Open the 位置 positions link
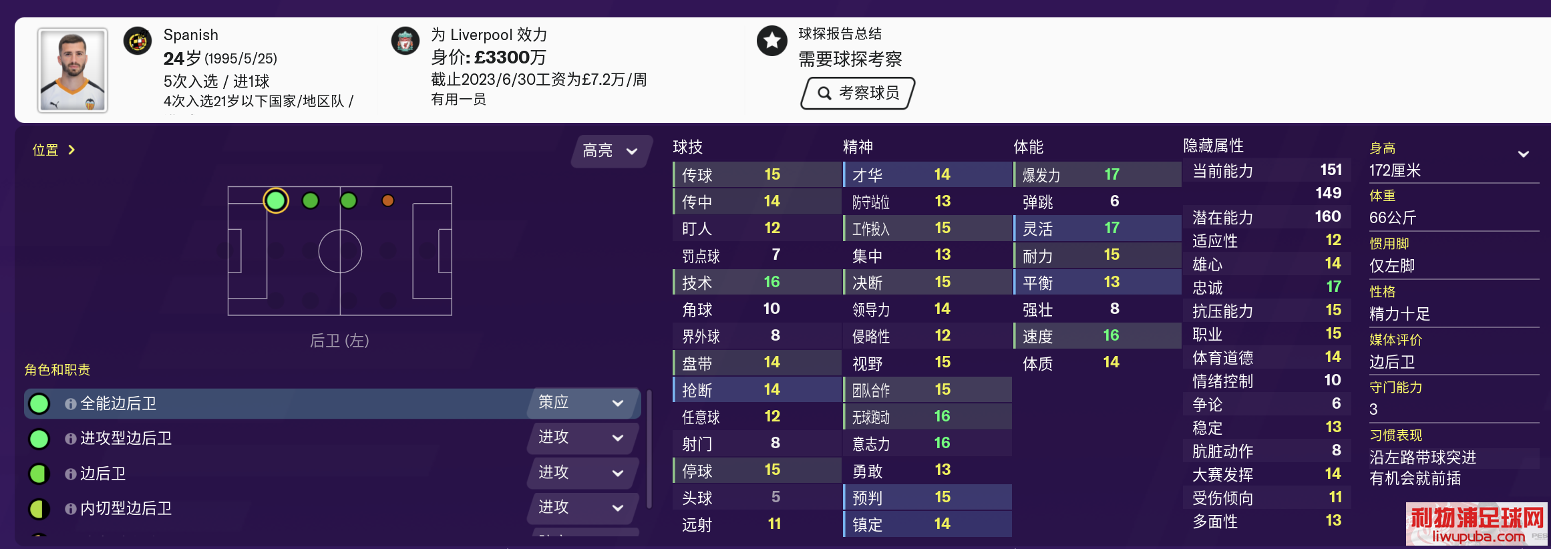The height and width of the screenshot is (549, 1551). [x=53, y=150]
